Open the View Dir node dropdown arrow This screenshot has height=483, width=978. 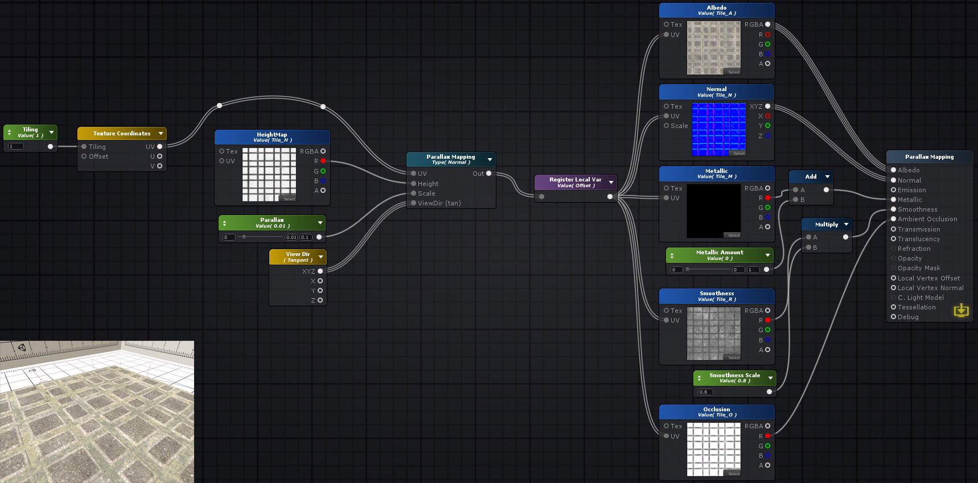[x=321, y=257]
